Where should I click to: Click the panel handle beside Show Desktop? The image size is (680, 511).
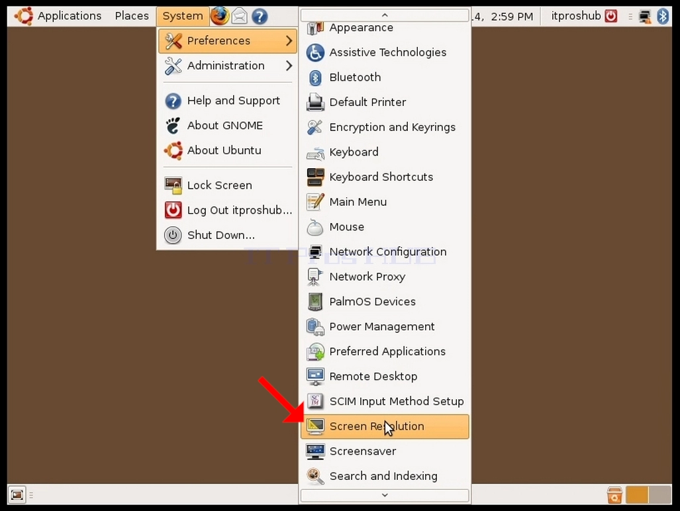[x=31, y=494]
